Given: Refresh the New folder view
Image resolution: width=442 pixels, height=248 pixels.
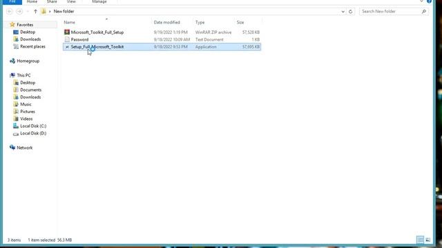Looking at the screenshot, I should pyautogui.click(x=350, y=12).
